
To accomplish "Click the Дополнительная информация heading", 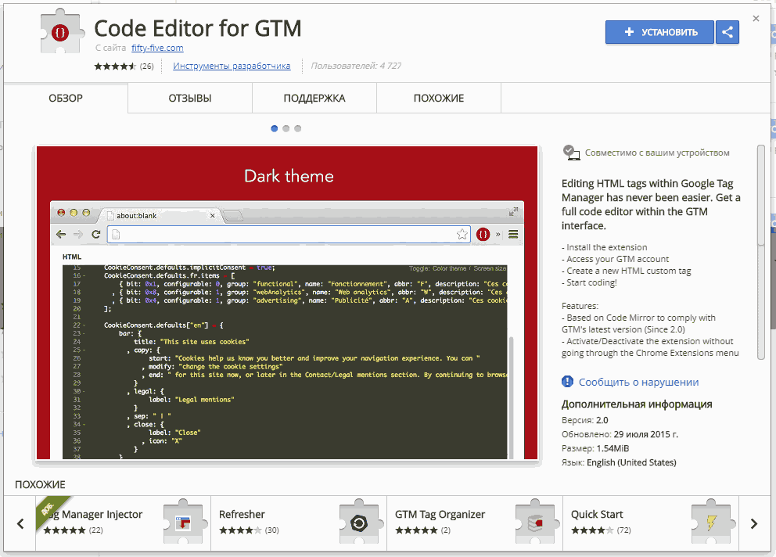I will click(637, 404).
